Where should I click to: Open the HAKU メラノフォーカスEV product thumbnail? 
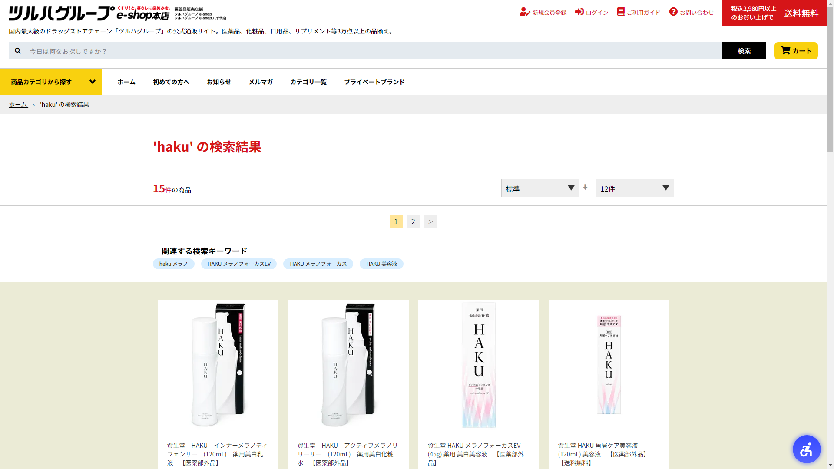click(478, 365)
